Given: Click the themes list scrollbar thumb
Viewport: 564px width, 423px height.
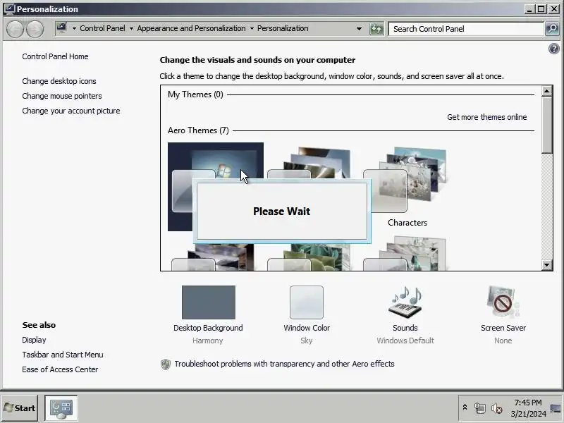Looking at the screenshot, I should pyautogui.click(x=547, y=125).
